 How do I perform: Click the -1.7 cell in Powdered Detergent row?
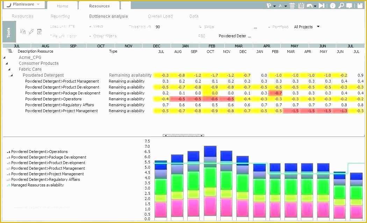pyautogui.click(x=211, y=75)
